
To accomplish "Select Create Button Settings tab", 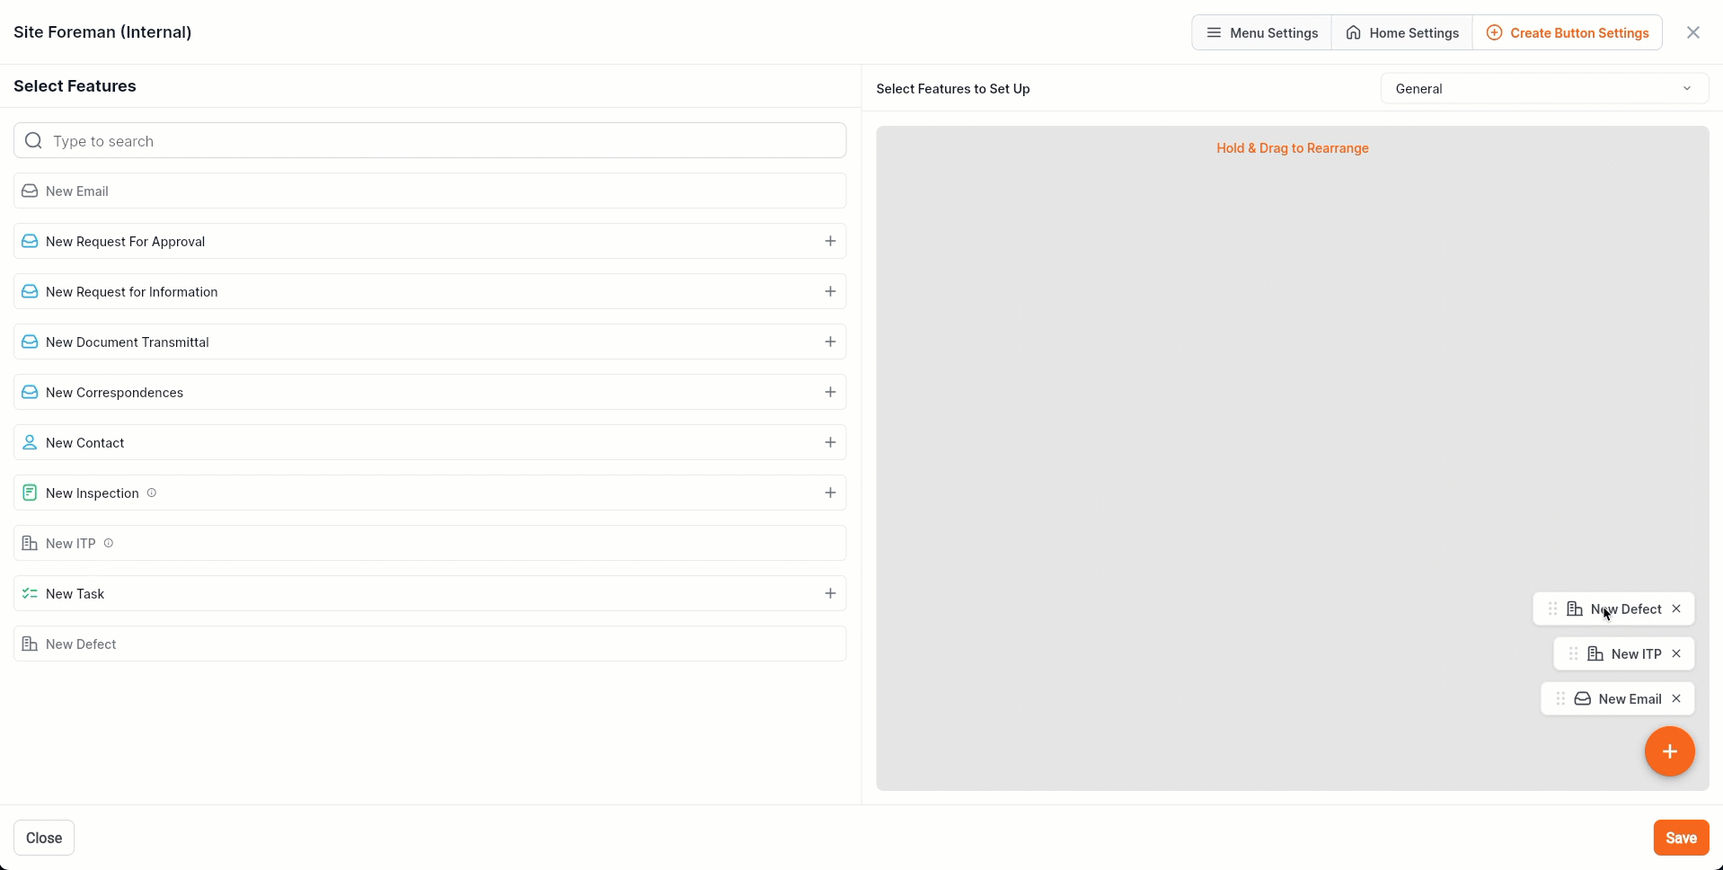I will (1568, 32).
